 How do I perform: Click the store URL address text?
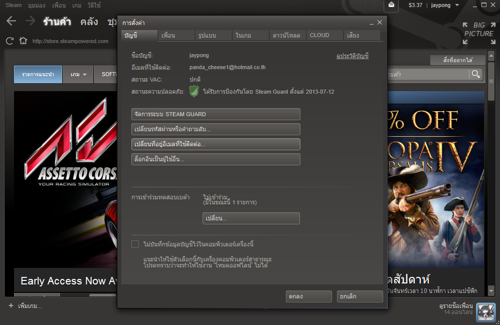click(70, 41)
